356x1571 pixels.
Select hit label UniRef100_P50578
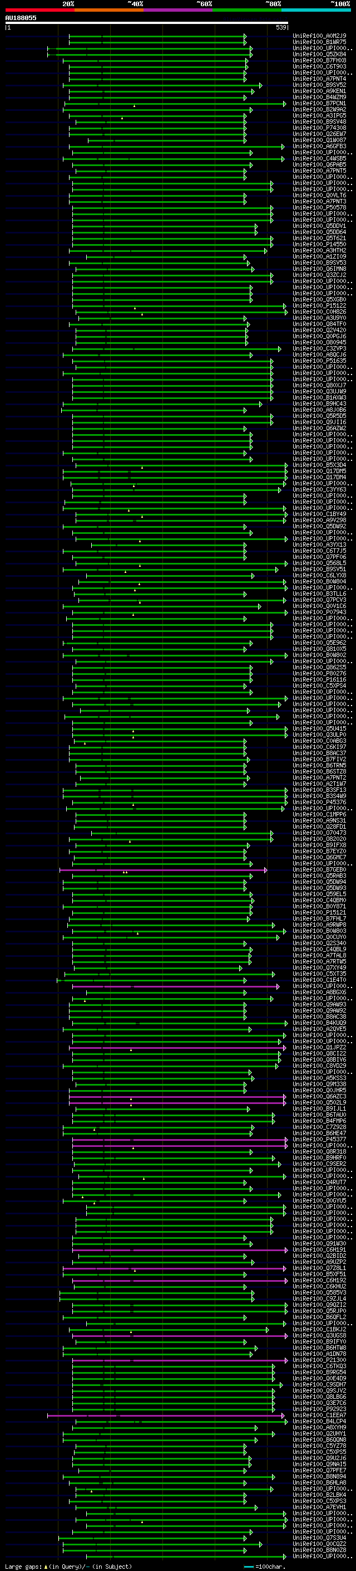(319, 208)
